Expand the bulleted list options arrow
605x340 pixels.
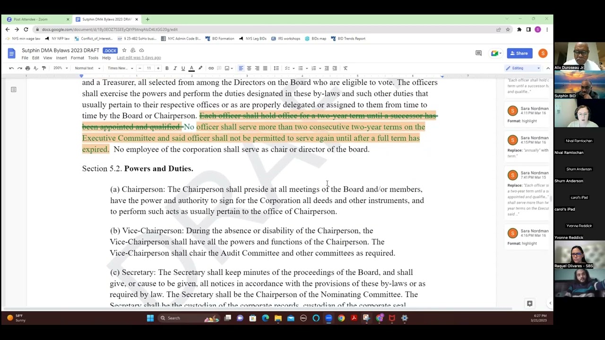306,68
